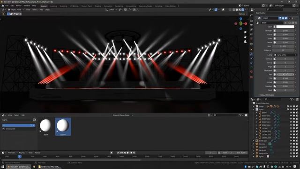Viewport: 300px width, 169px height.
Task: Toggle modifier show-in-viewport monitor button
Action: [x=283, y=18]
